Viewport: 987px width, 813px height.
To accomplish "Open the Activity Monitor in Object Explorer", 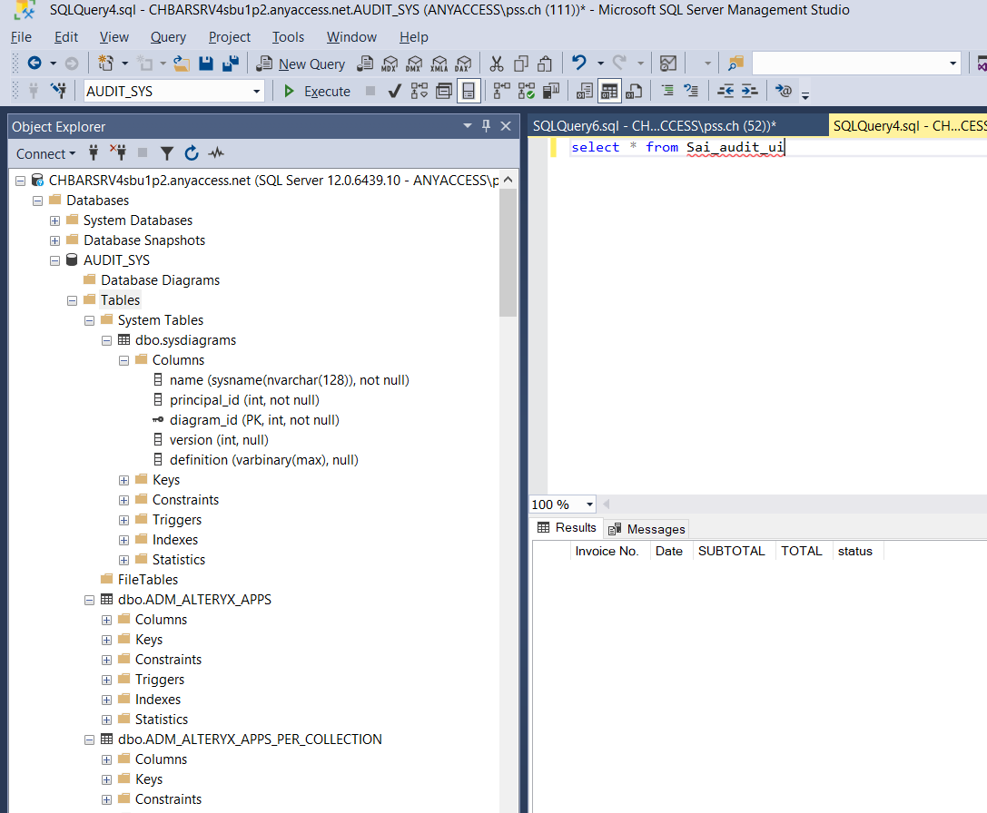I will (x=216, y=153).
